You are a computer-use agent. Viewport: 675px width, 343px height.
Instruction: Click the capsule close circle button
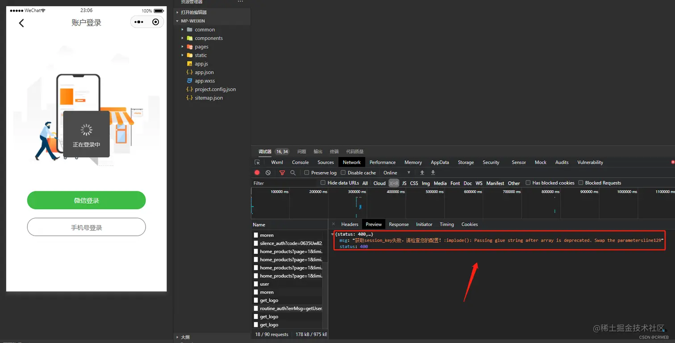pyautogui.click(x=155, y=22)
